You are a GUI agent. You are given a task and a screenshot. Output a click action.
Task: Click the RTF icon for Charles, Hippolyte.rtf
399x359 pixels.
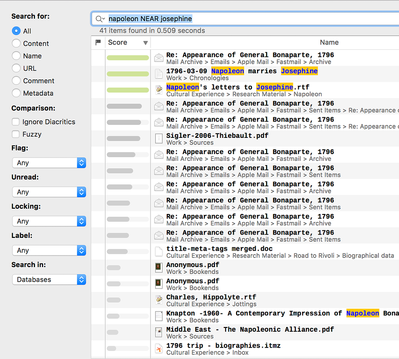(159, 300)
